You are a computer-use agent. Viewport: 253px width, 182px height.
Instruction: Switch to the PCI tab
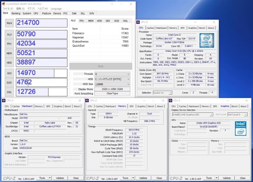click(x=65, y=14)
